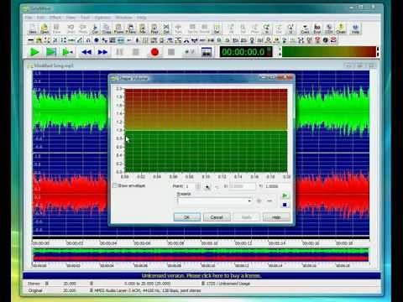
Task: Click the Paste toolbar icon
Action: tap(118, 29)
